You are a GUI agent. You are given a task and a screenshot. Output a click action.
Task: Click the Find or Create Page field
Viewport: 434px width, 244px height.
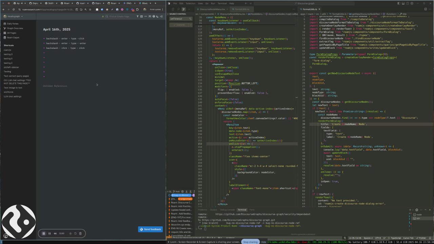[119, 16]
